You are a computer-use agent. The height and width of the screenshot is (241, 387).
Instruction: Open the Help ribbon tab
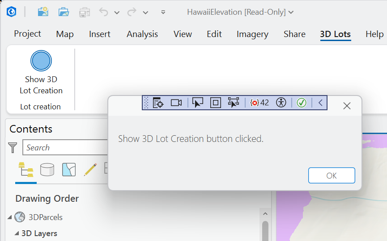click(x=374, y=34)
